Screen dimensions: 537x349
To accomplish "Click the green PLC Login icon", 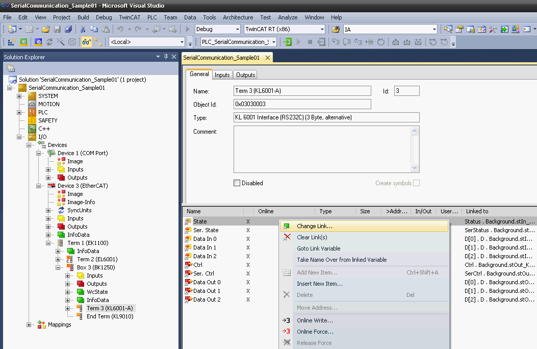I will point(288,42).
